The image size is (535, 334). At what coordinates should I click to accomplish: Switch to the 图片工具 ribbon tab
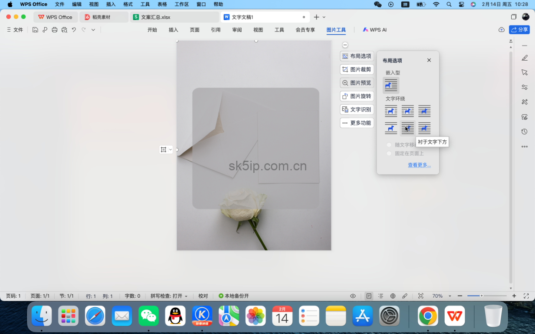[x=336, y=30]
